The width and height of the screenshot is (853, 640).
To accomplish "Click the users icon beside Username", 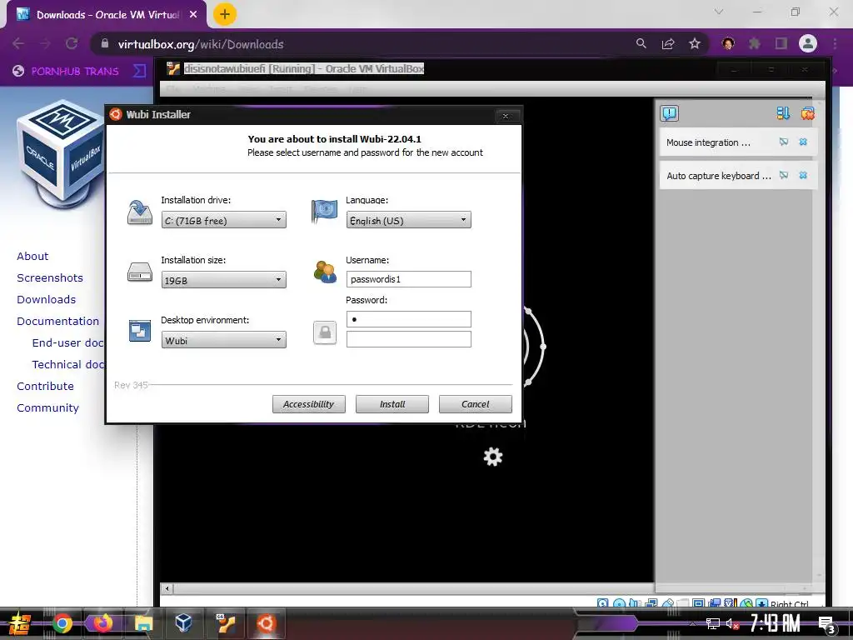I will point(325,271).
